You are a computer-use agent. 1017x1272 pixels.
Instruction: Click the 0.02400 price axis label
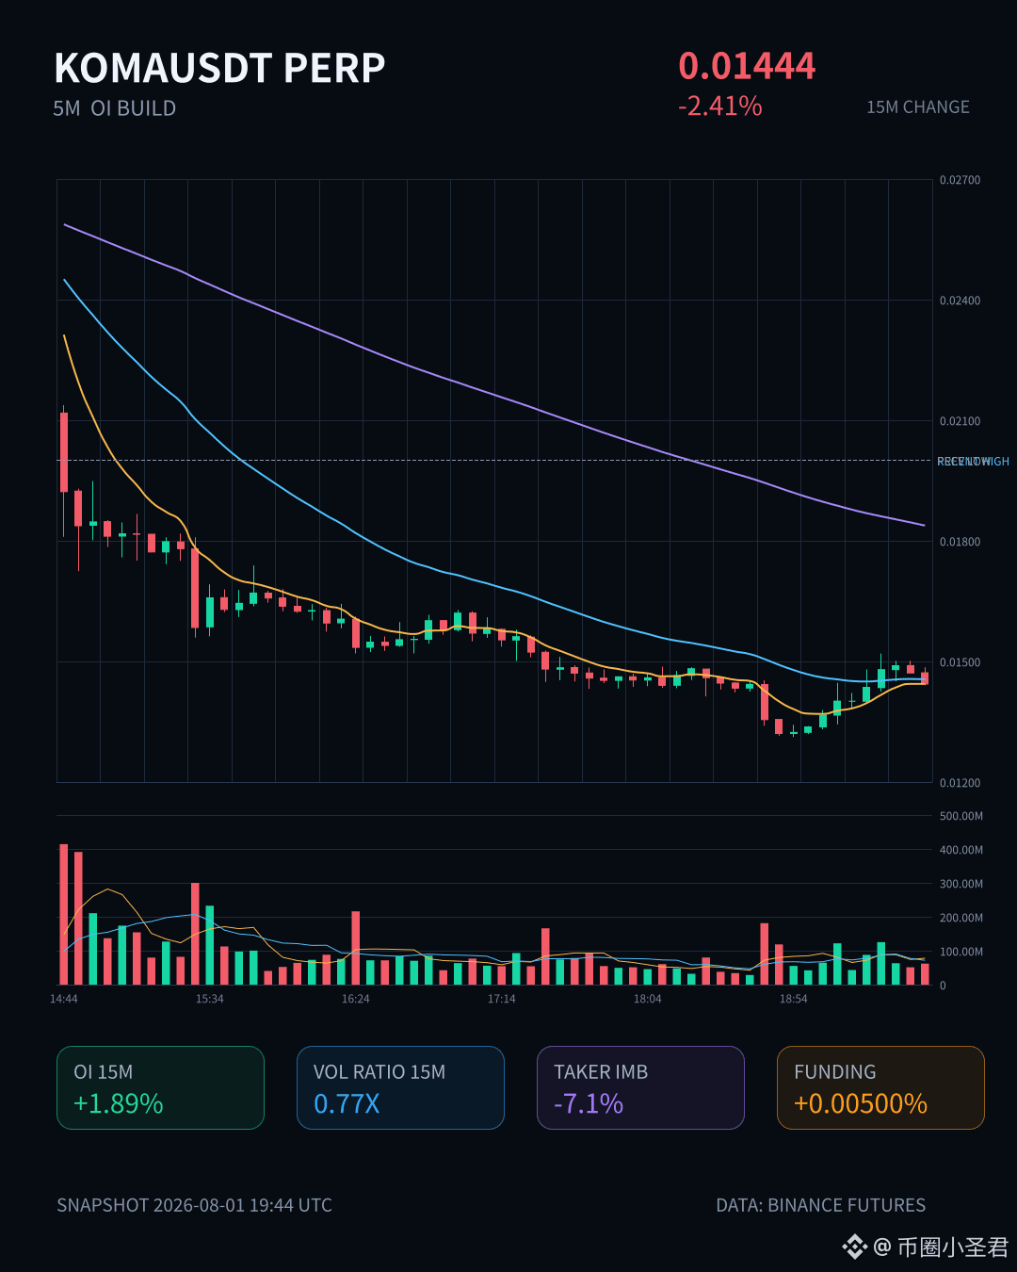pyautogui.click(x=960, y=301)
